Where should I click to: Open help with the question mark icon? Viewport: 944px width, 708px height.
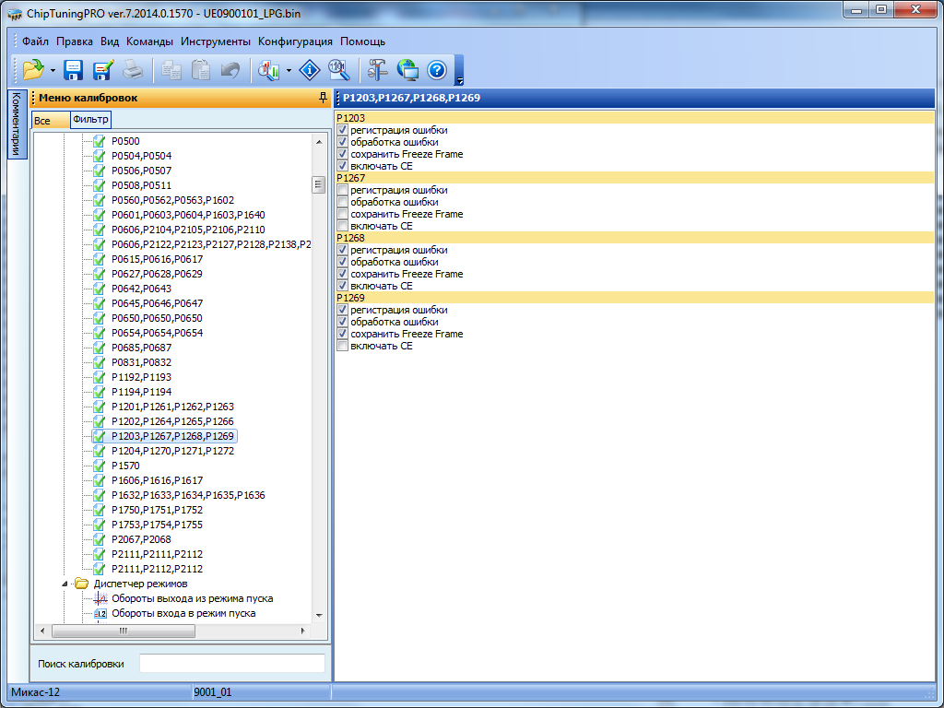click(x=437, y=69)
